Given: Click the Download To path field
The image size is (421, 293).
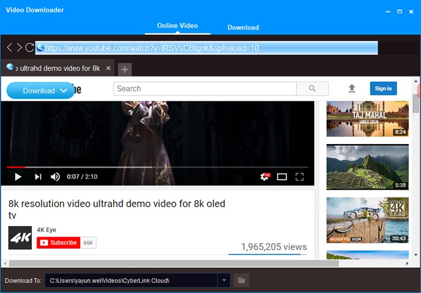Looking at the screenshot, I should [x=131, y=280].
